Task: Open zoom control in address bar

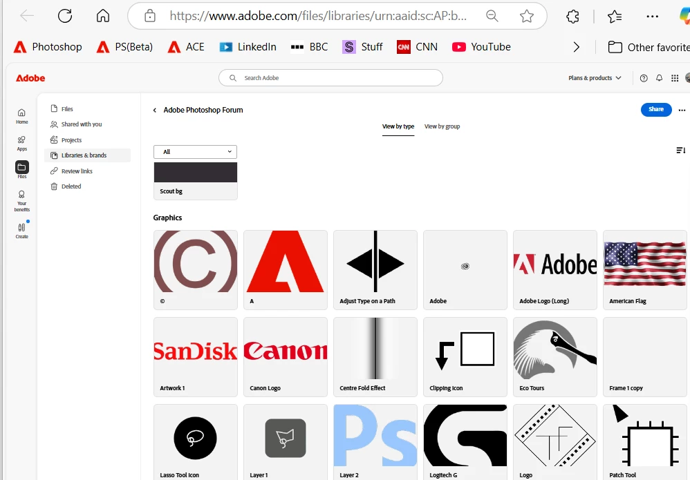Action: pos(492,17)
